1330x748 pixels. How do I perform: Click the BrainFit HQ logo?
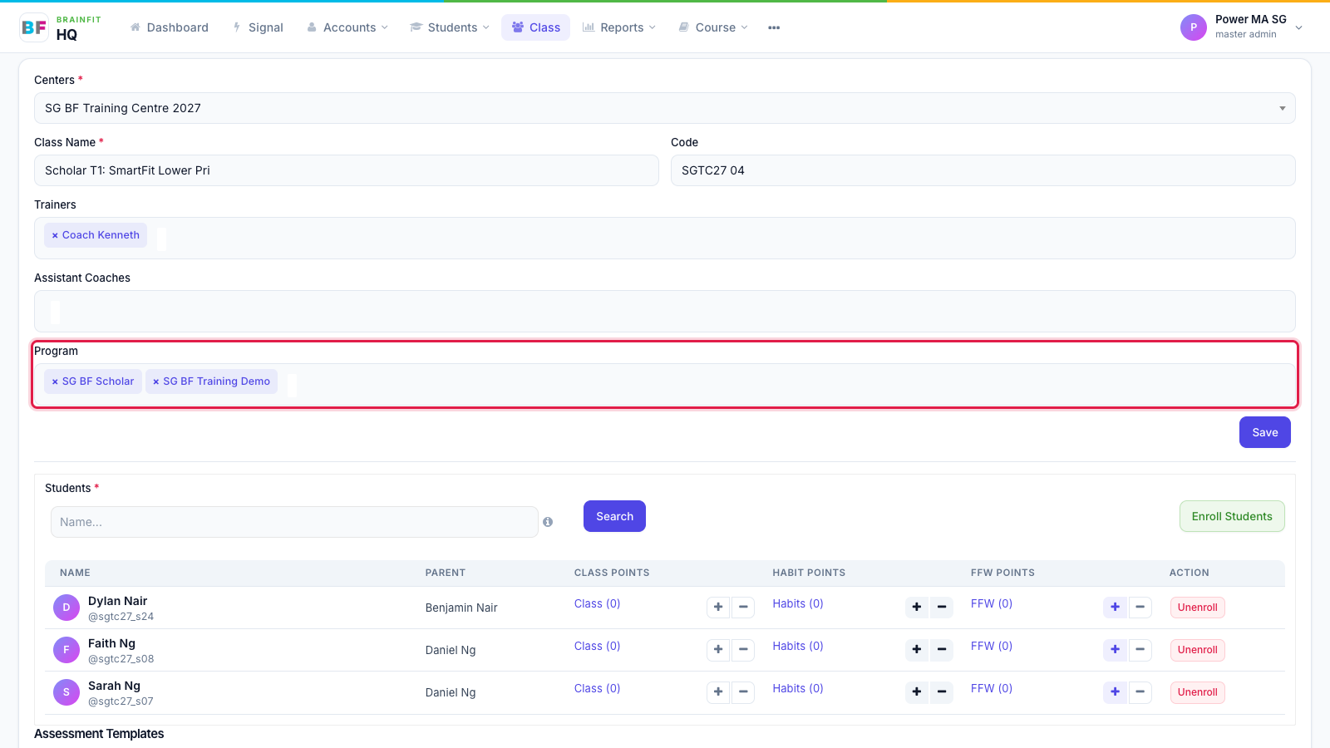click(61, 27)
